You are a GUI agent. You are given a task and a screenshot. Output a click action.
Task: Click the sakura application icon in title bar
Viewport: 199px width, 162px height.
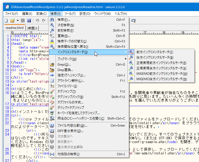(8, 7)
